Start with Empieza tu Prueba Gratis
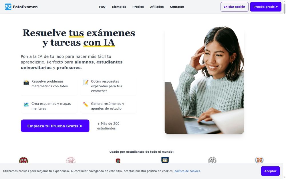 55,126
